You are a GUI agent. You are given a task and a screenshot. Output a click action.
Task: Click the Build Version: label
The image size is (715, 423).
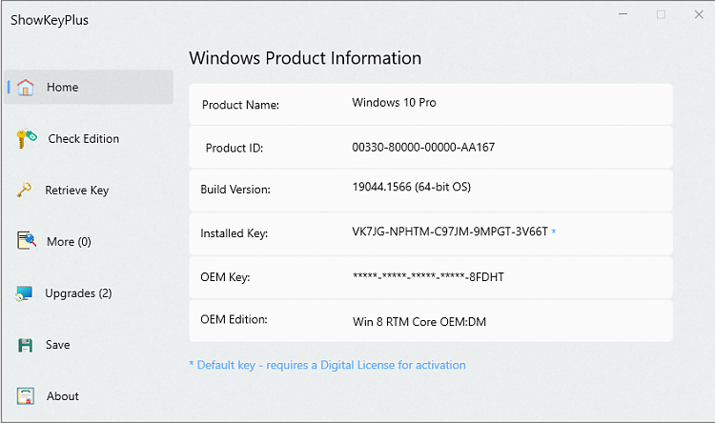(x=235, y=190)
